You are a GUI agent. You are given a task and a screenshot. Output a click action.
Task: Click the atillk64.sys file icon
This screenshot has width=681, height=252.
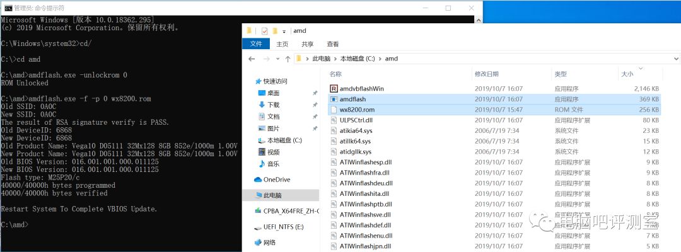tap(334, 141)
